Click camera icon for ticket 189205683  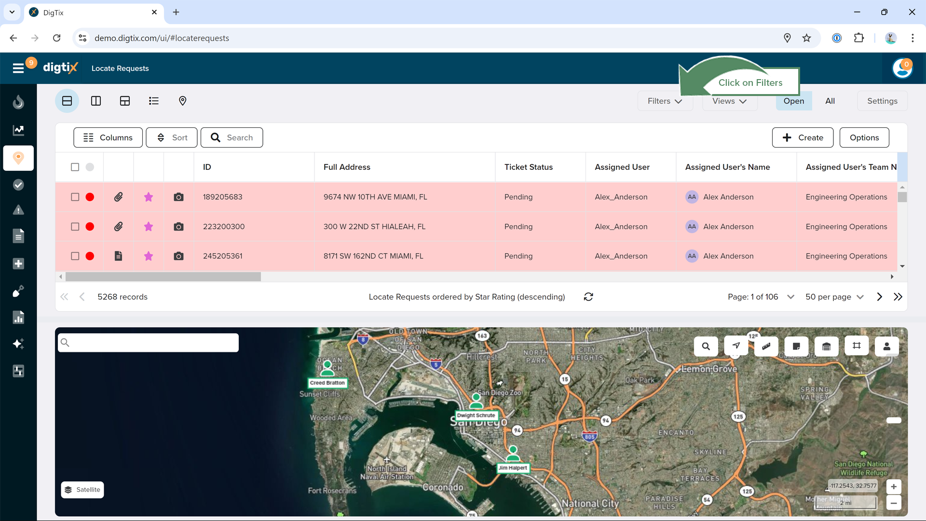[x=178, y=197]
